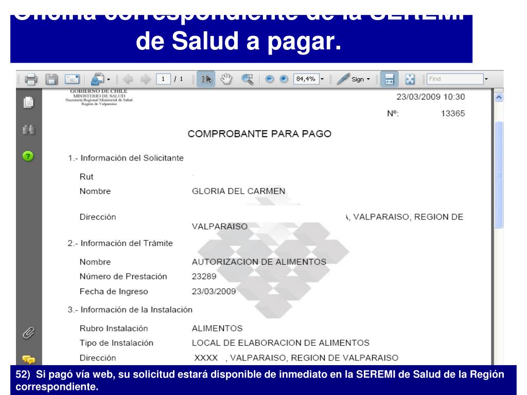Click the Fecha de Ingreso label
Image resolution: width=527 pixels, height=395 pixels.
tap(114, 292)
